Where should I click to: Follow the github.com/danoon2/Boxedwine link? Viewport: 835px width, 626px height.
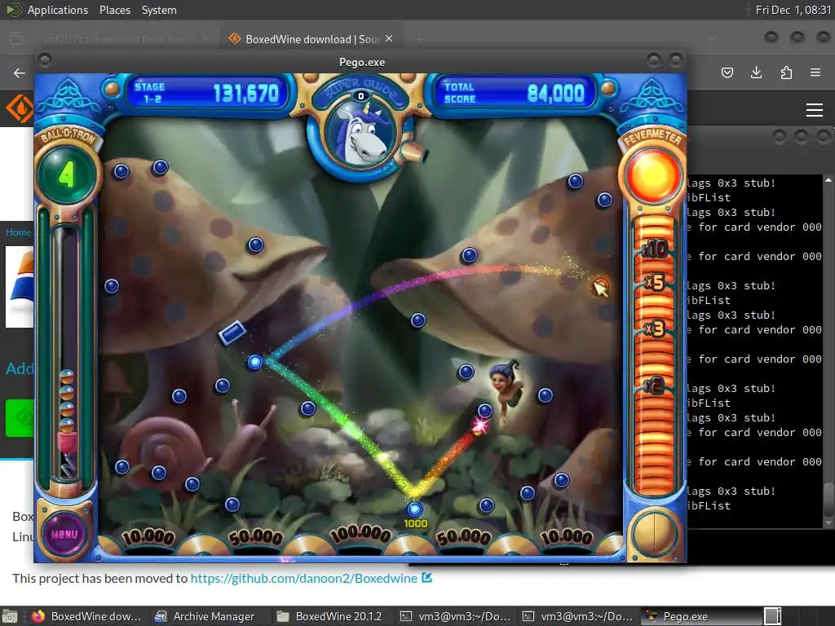point(304,578)
